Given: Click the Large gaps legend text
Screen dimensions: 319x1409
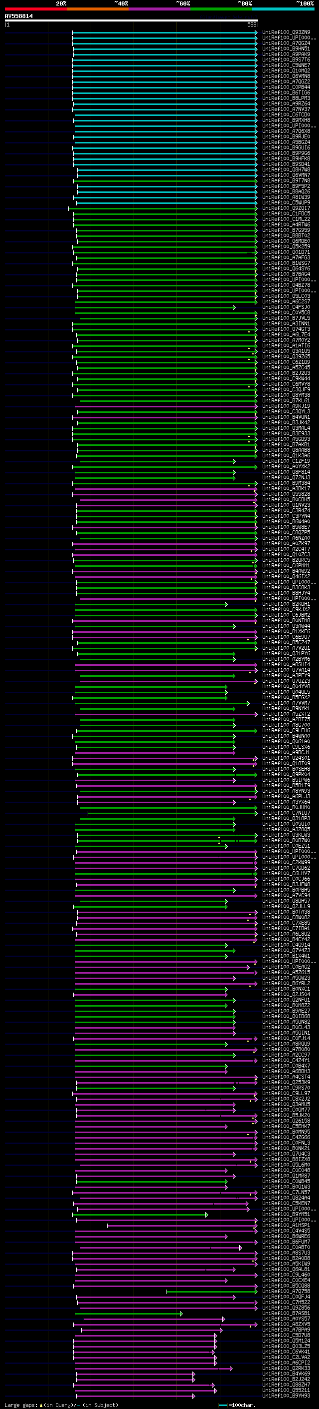Looking at the screenshot, I should click(61, 1405).
